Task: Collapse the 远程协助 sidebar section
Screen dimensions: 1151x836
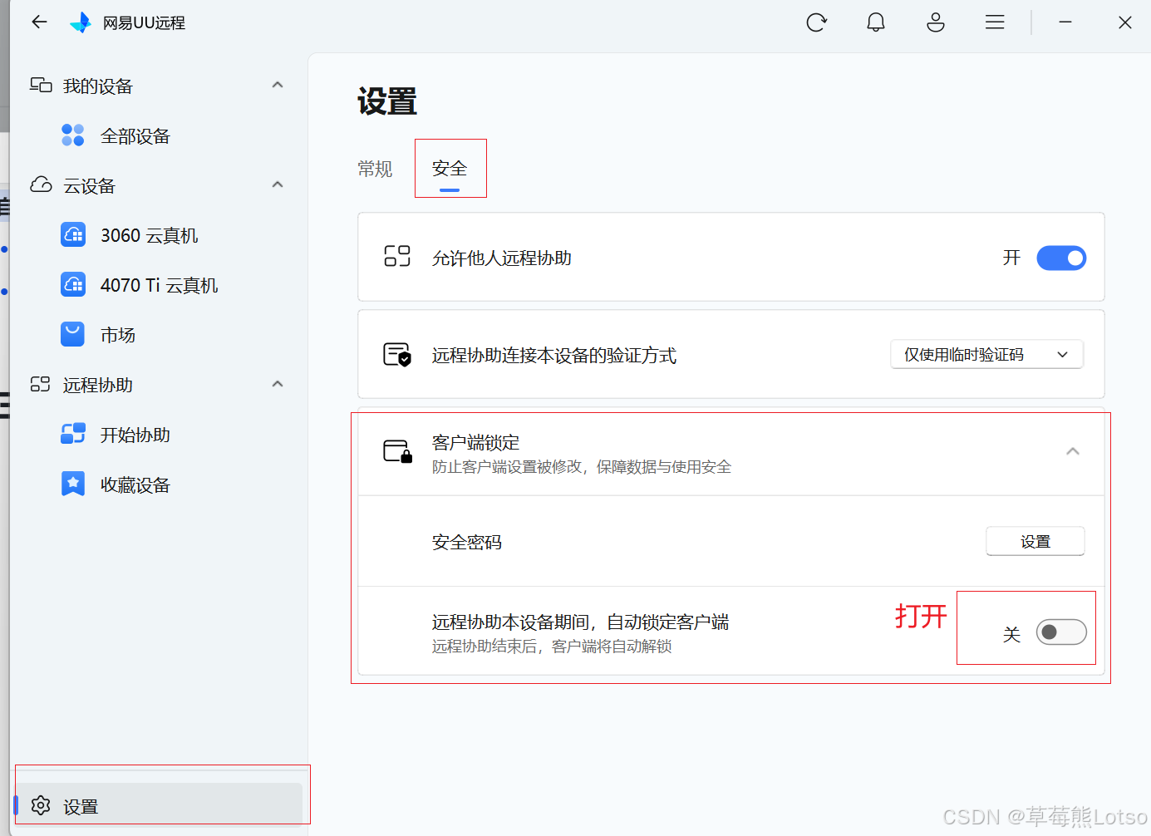Action: pos(278,384)
